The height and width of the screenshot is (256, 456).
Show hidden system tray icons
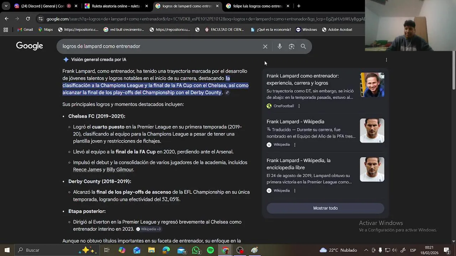click(x=366, y=250)
